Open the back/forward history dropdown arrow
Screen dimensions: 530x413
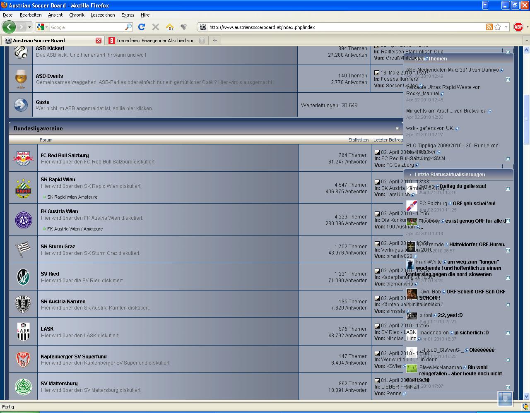point(29,27)
